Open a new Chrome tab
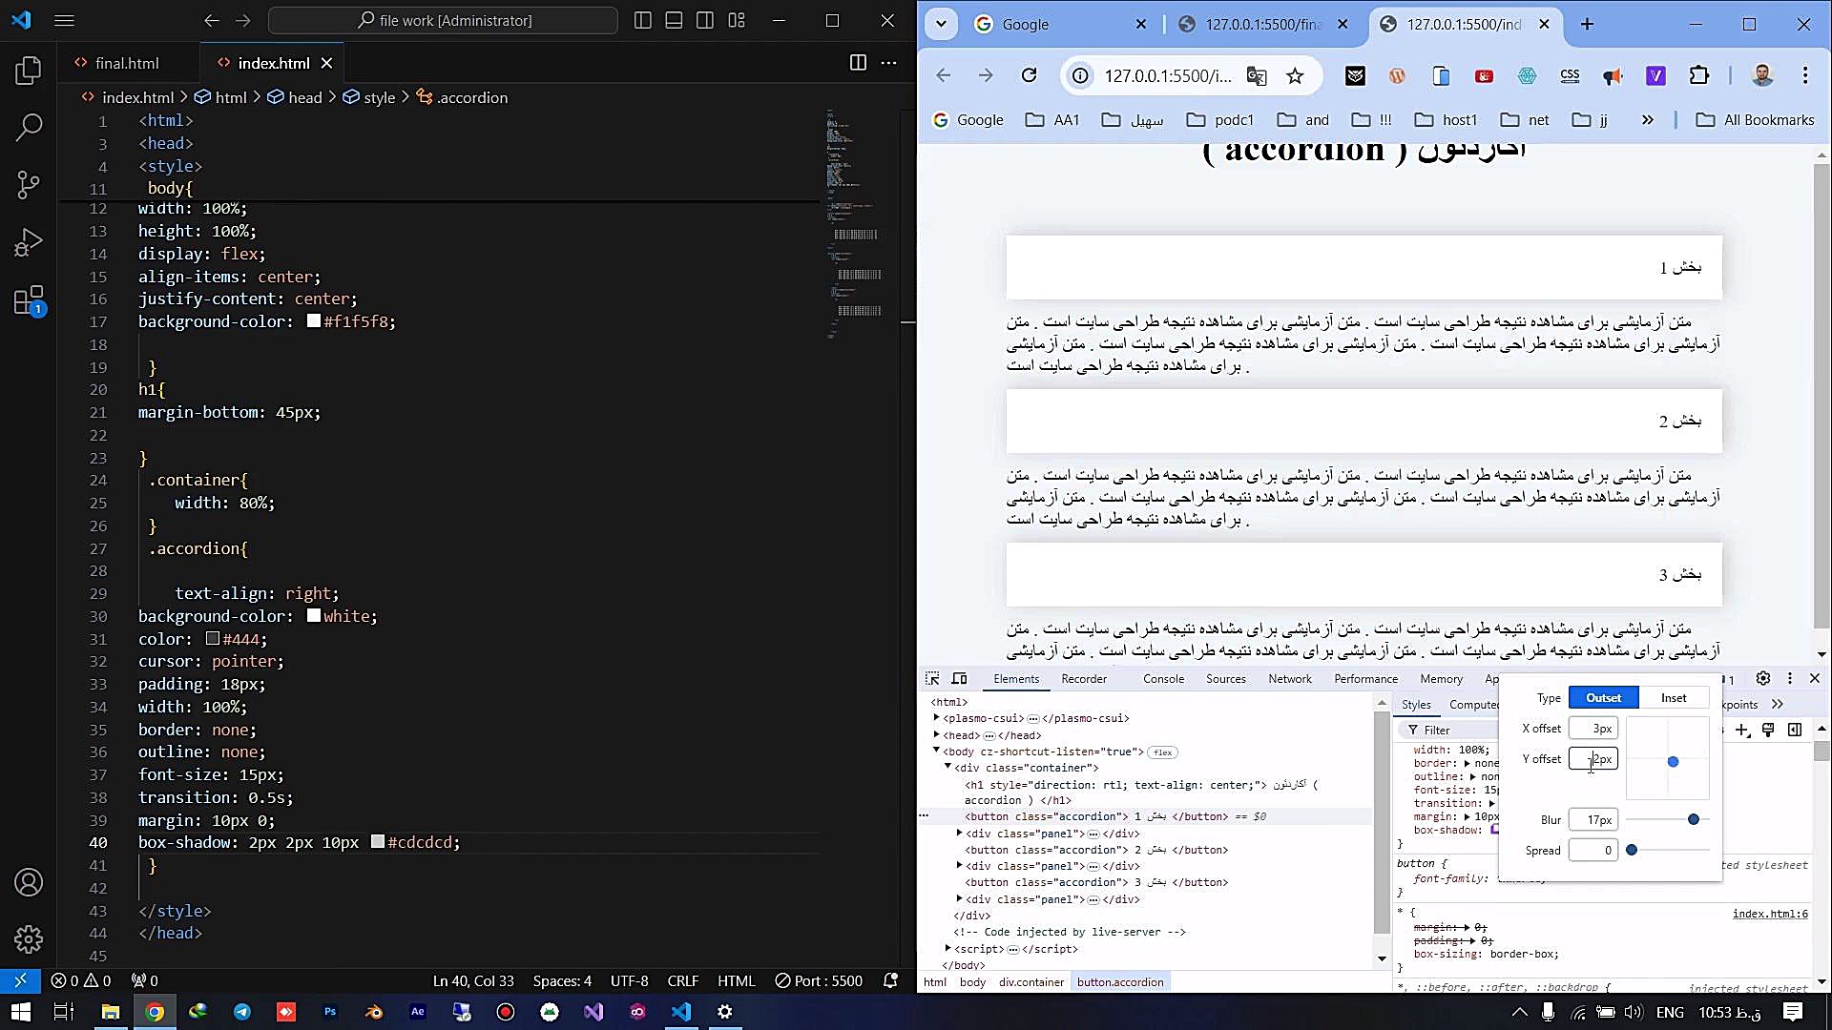This screenshot has width=1832, height=1030. tap(1587, 24)
